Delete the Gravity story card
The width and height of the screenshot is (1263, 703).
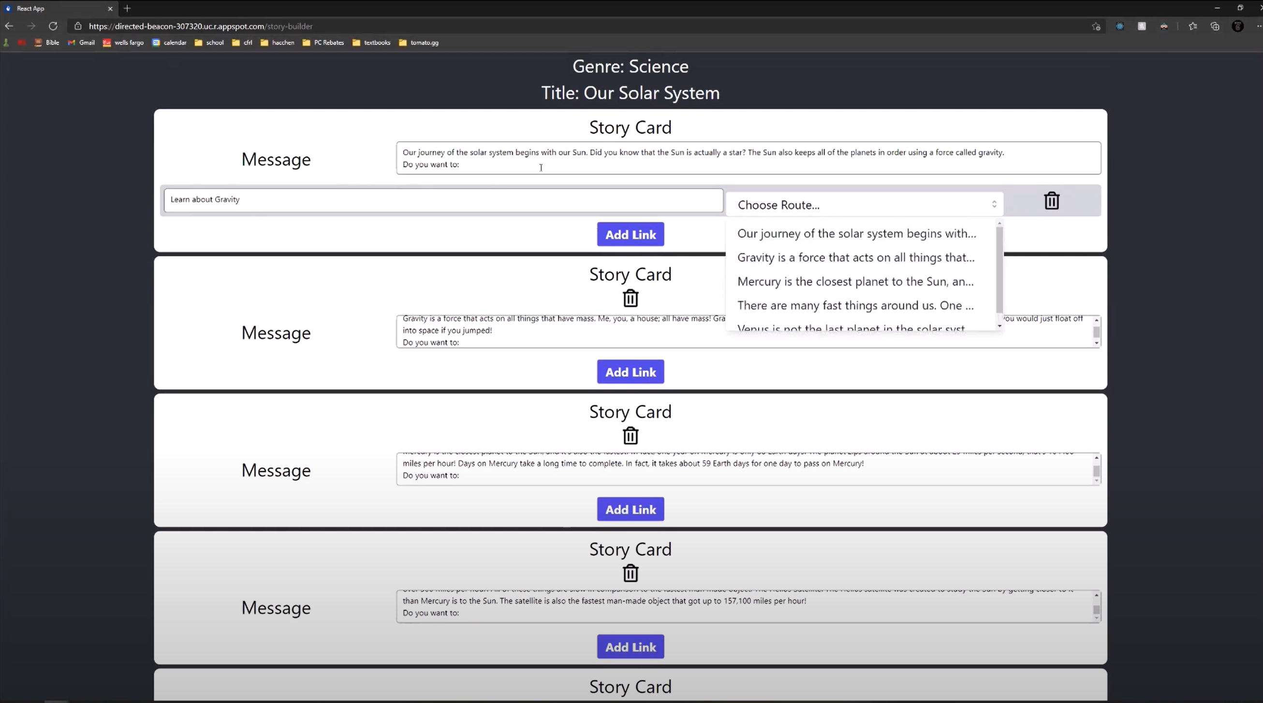[630, 298]
